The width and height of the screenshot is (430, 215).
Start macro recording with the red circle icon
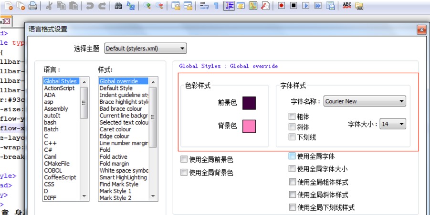(x=282, y=5)
